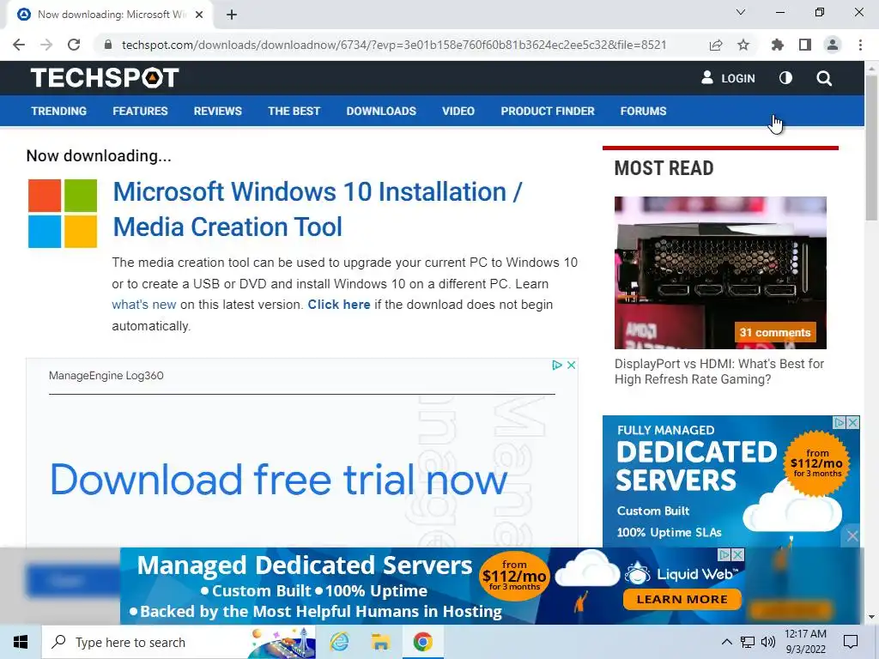Open the REVIEWS section

(217, 111)
